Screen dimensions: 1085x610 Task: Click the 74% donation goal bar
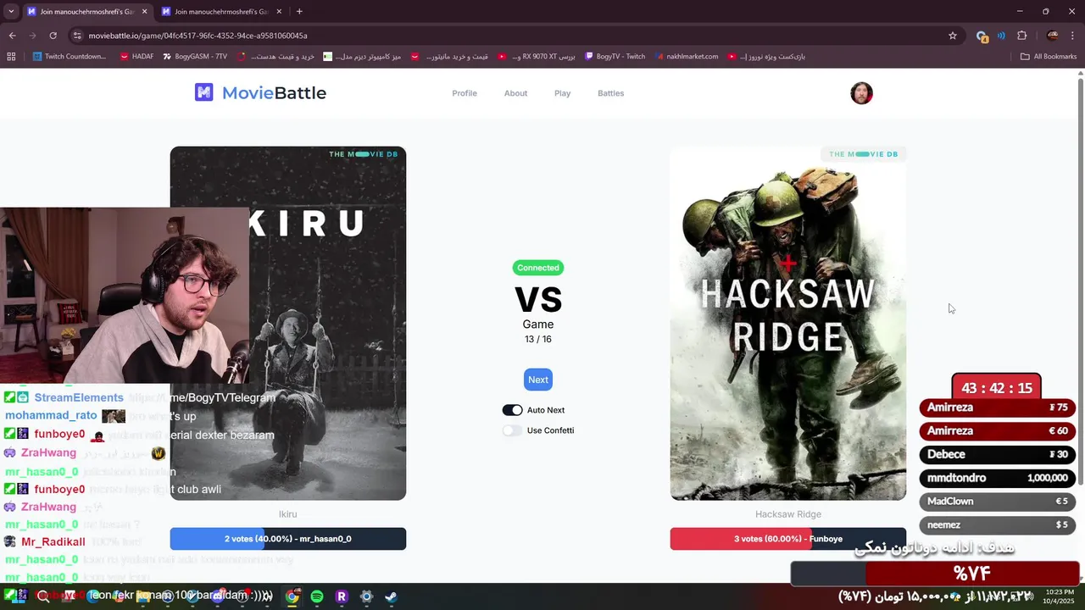pyautogui.click(x=935, y=574)
